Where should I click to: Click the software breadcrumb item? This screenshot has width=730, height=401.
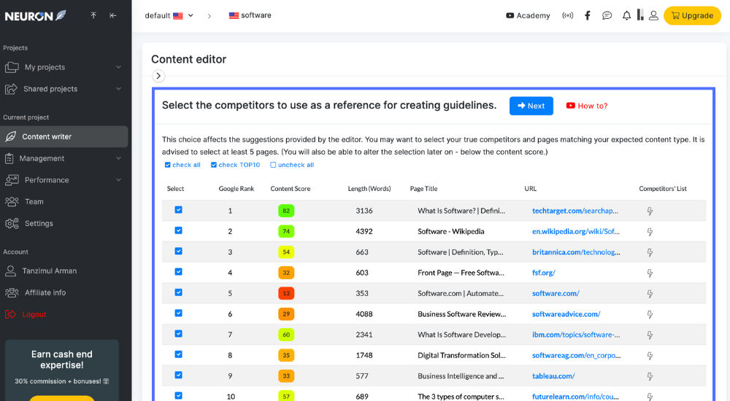pyautogui.click(x=250, y=15)
